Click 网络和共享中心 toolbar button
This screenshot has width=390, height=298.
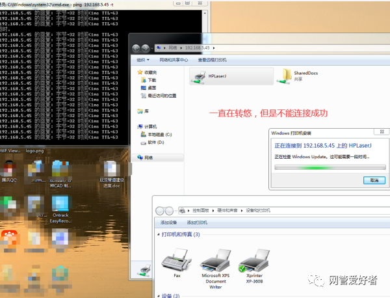[174, 60]
